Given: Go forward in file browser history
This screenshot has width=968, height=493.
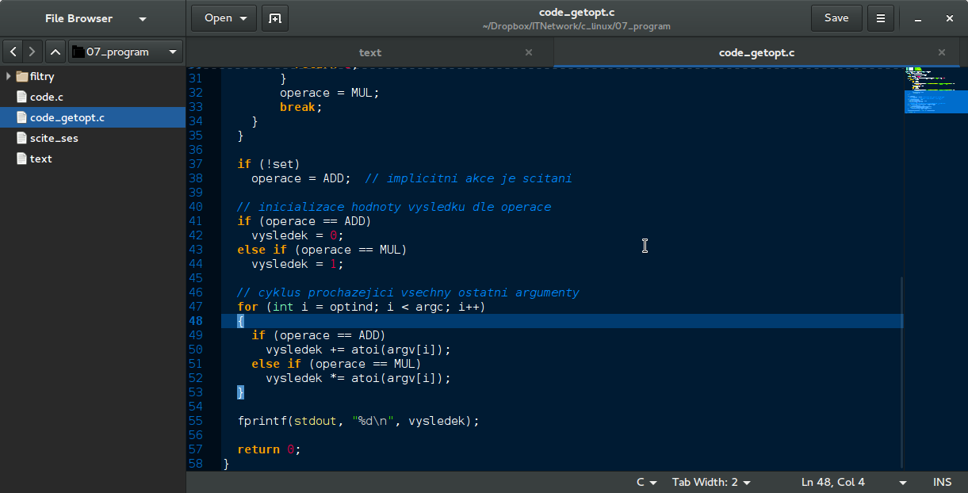Looking at the screenshot, I should tap(32, 52).
